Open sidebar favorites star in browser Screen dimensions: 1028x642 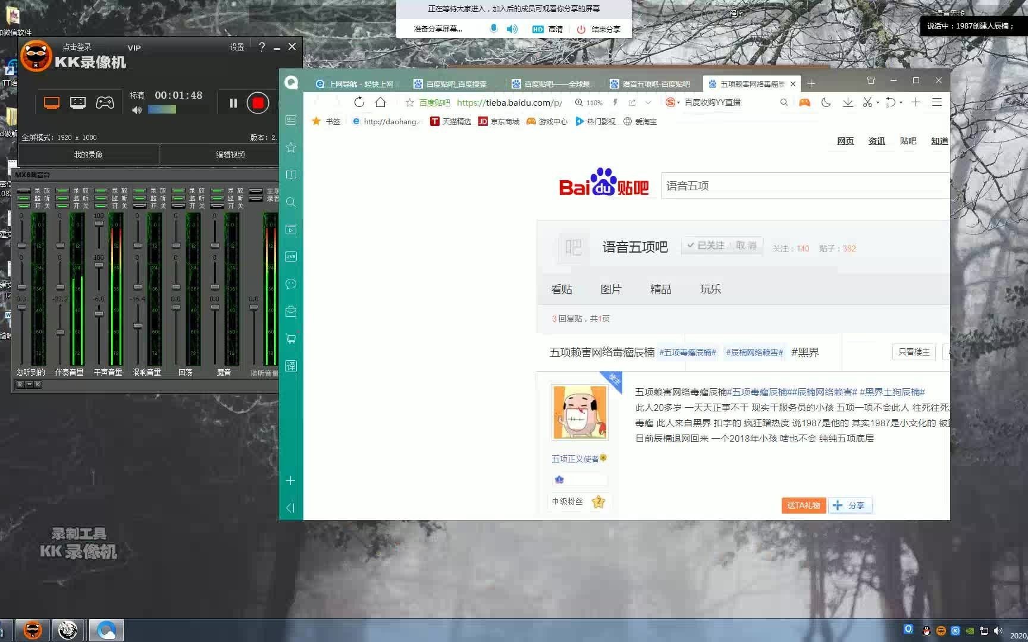291,147
